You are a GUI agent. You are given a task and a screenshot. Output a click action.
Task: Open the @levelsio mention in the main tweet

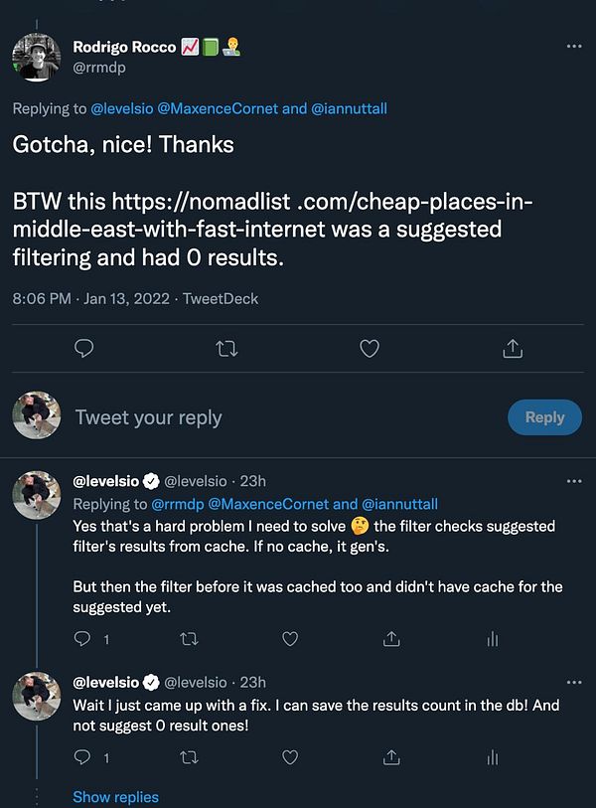pyautogui.click(x=134, y=108)
